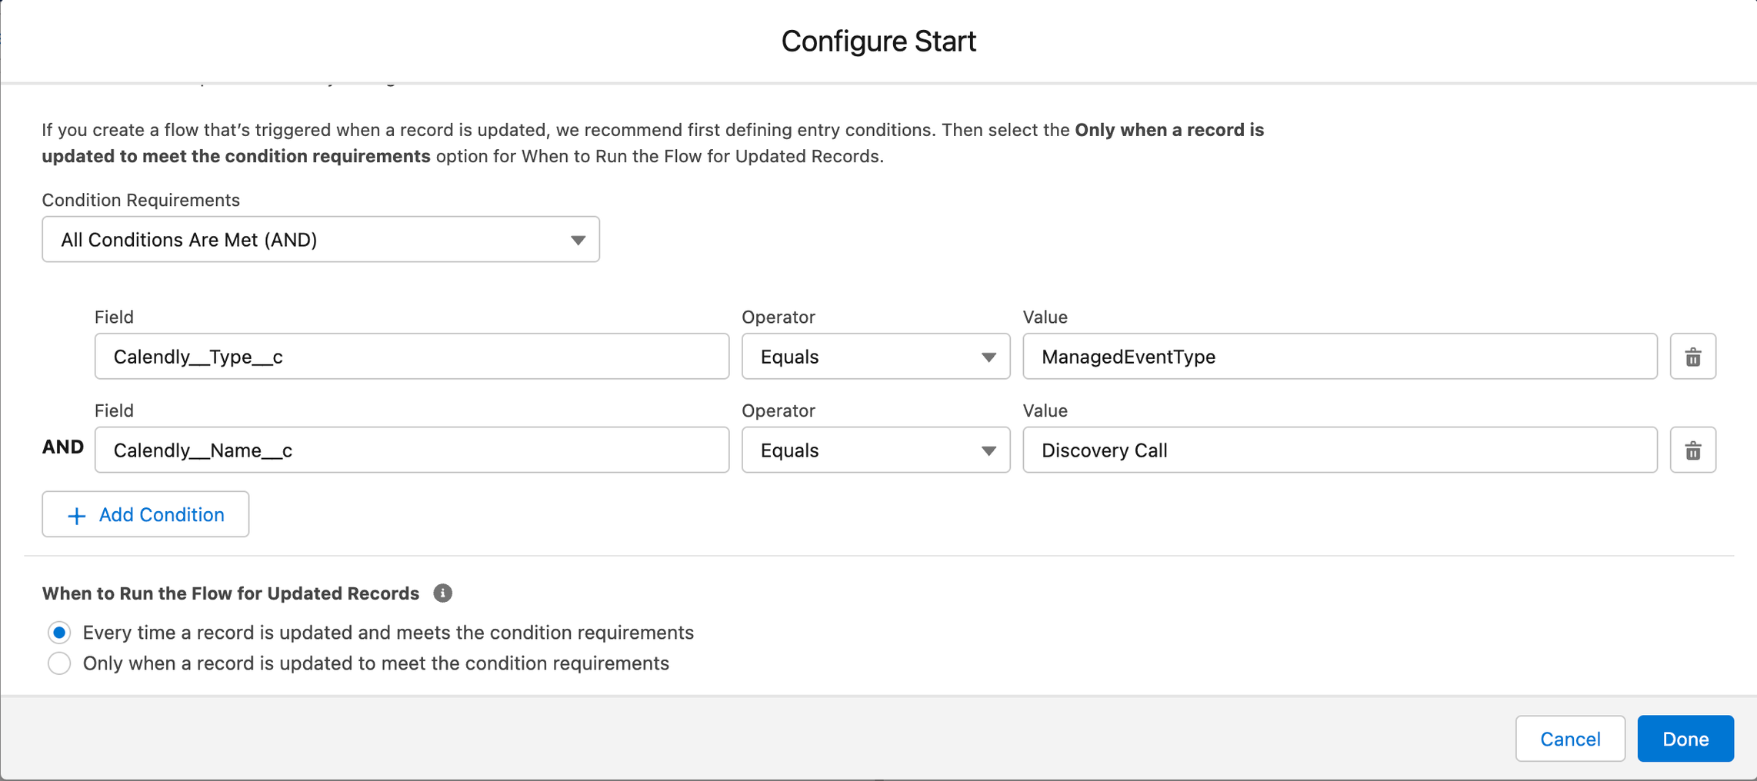This screenshot has height=781, width=1757.
Task: Click the plus icon on Add Condition
Action: [76, 516]
